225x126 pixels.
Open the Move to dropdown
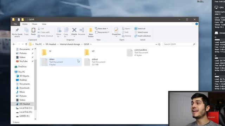pyautogui.click(x=59, y=33)
